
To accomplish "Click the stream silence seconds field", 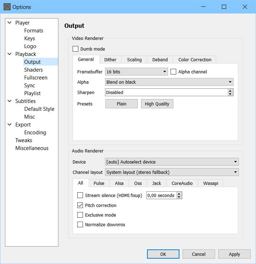I will (161, 195).
